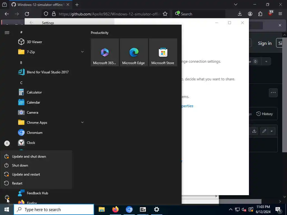Image resolution: width=287 pixels, height=215 pixels.
Task: Edit file pencil icon on GitHub
Action: tap(264, 131)
